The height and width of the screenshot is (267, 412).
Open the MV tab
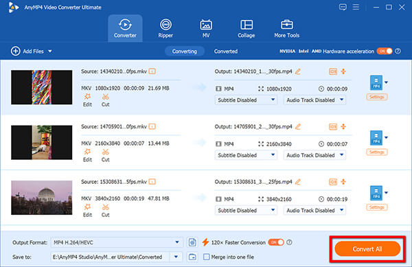pos(206,28)
